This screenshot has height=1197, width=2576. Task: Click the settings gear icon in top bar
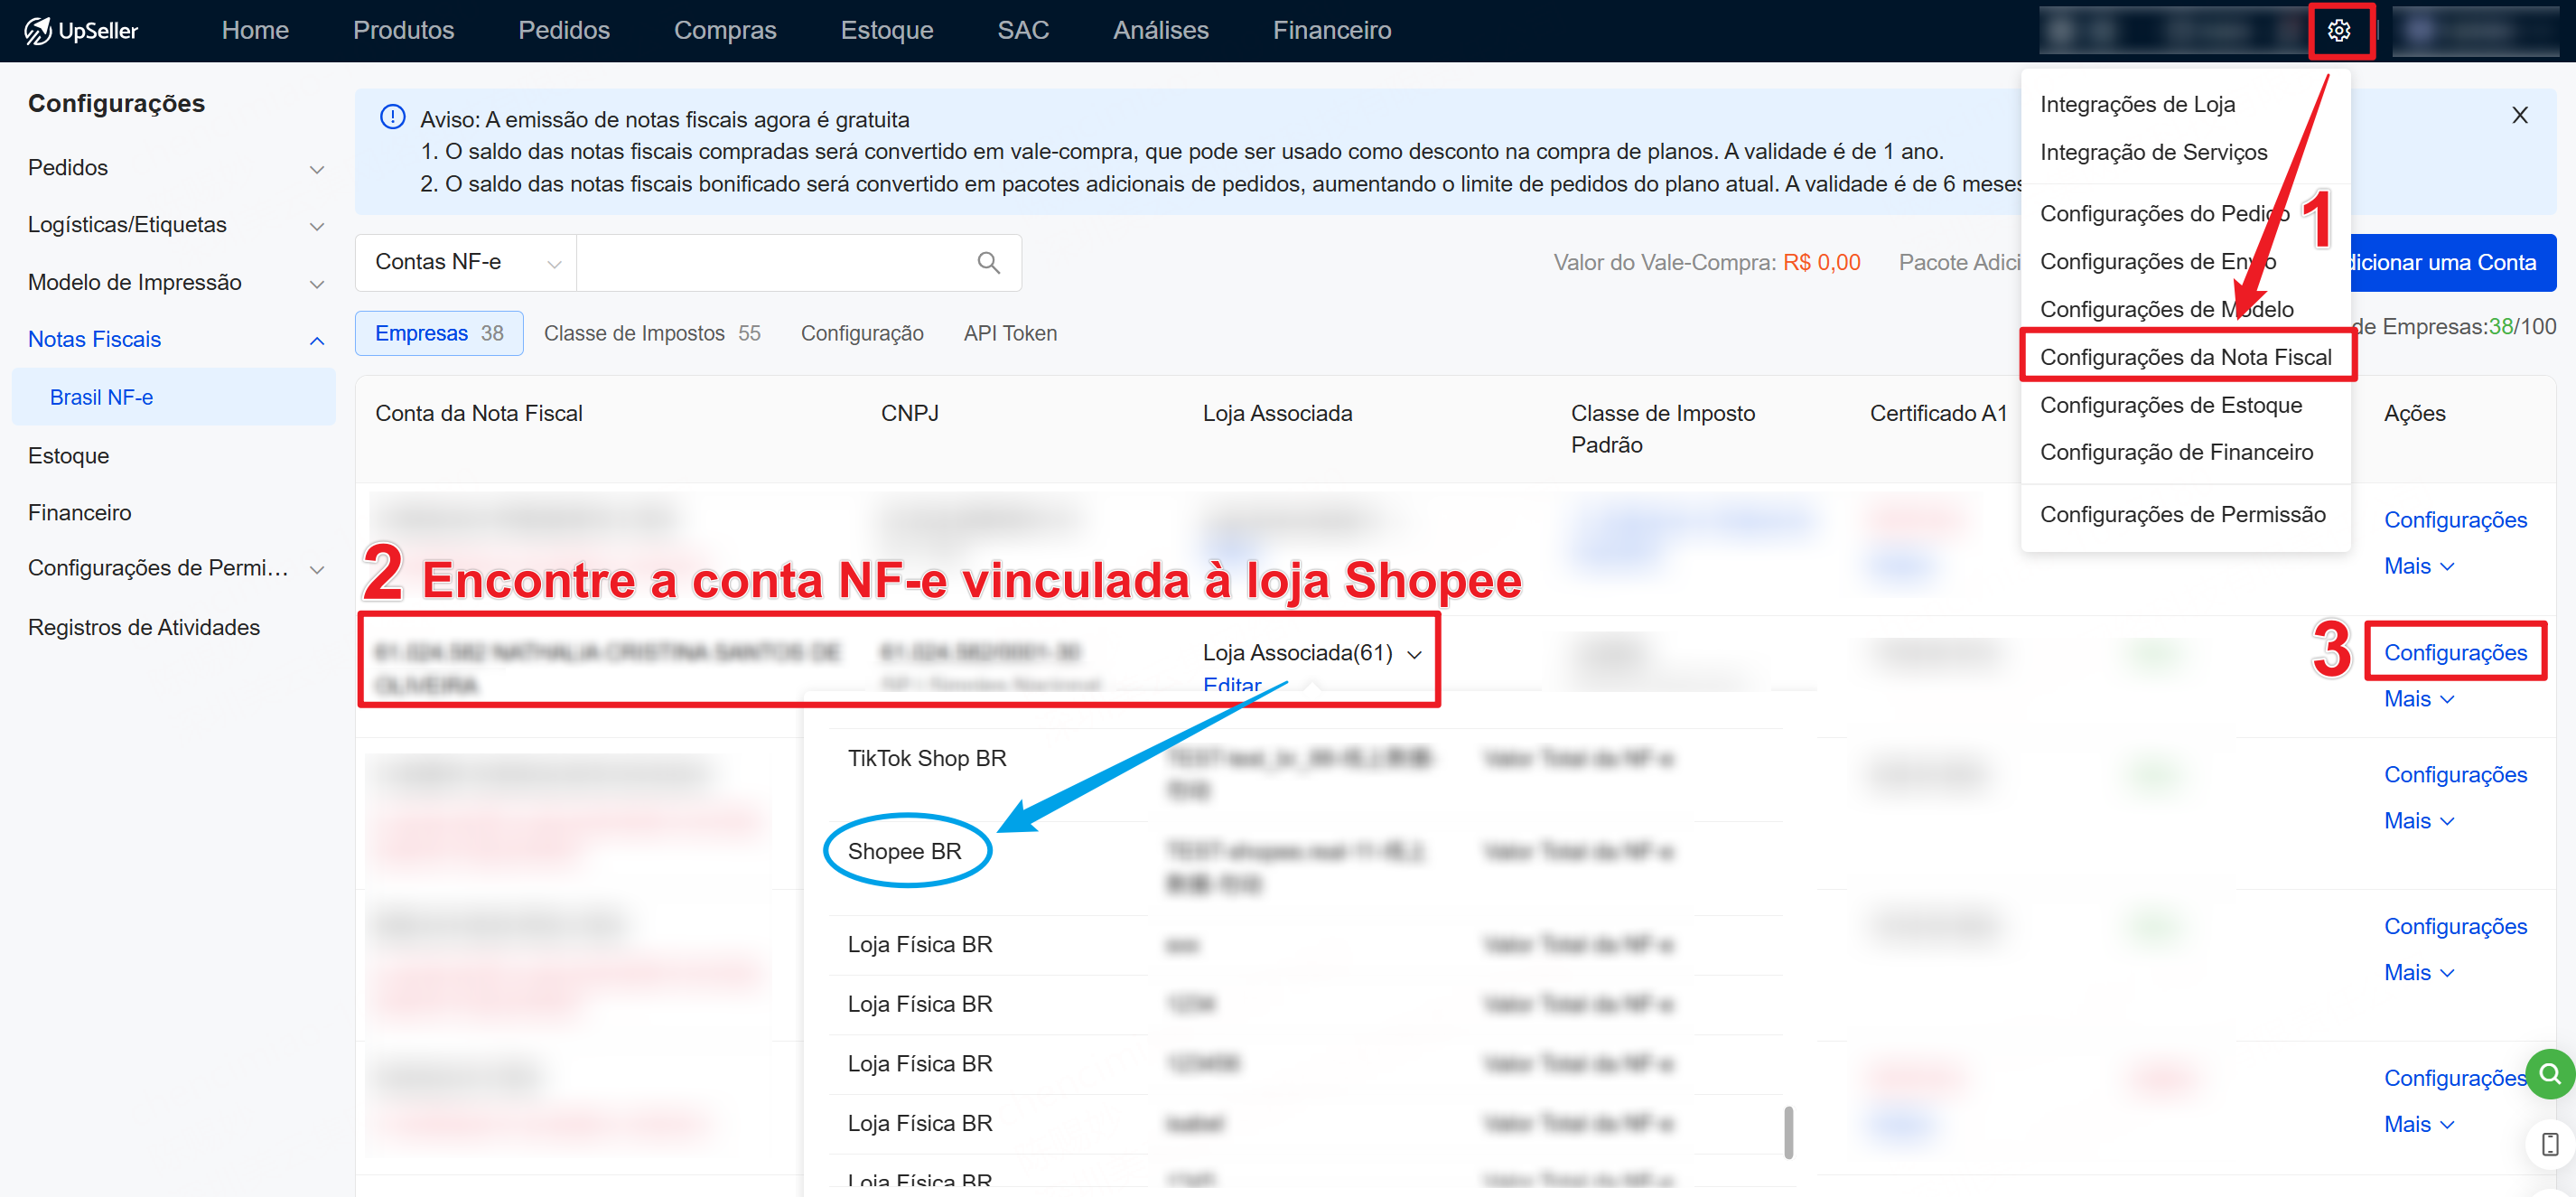[2338, 31]
